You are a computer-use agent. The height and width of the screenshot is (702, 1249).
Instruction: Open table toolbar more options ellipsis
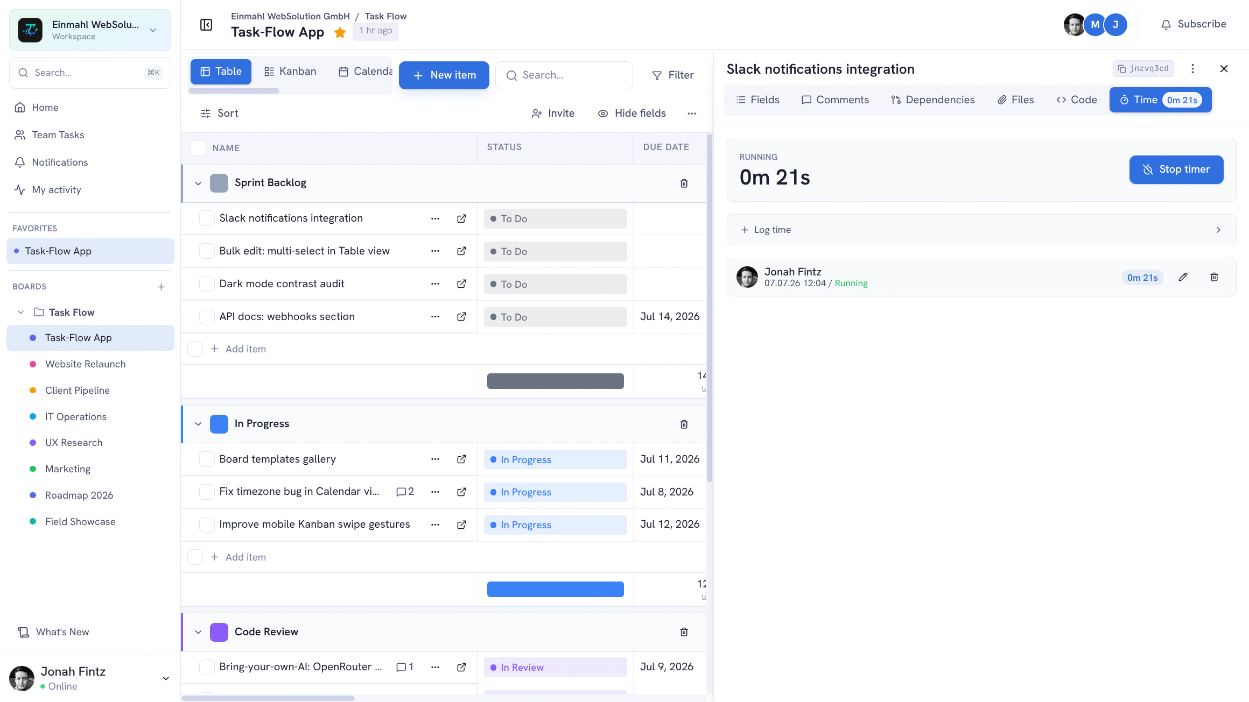click(x=692, y=114)
